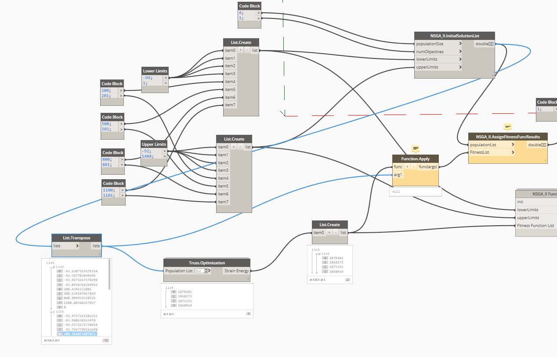Select value 1100.00344217057 in the preview

[x=80, y=303]
